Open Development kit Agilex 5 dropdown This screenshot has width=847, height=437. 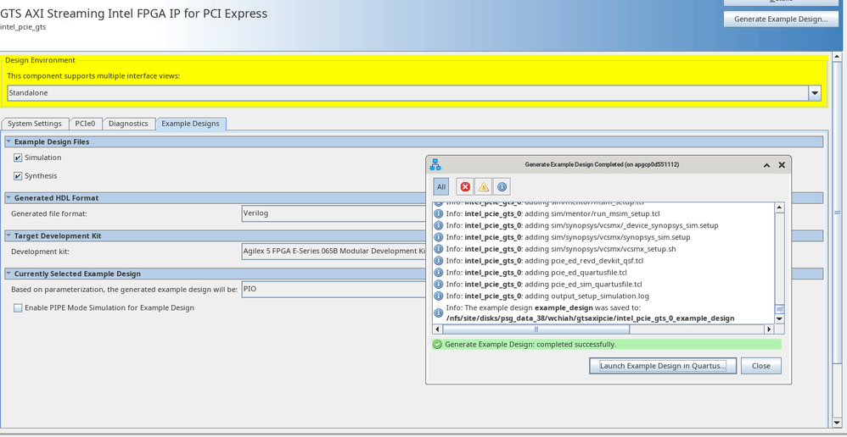334,251
